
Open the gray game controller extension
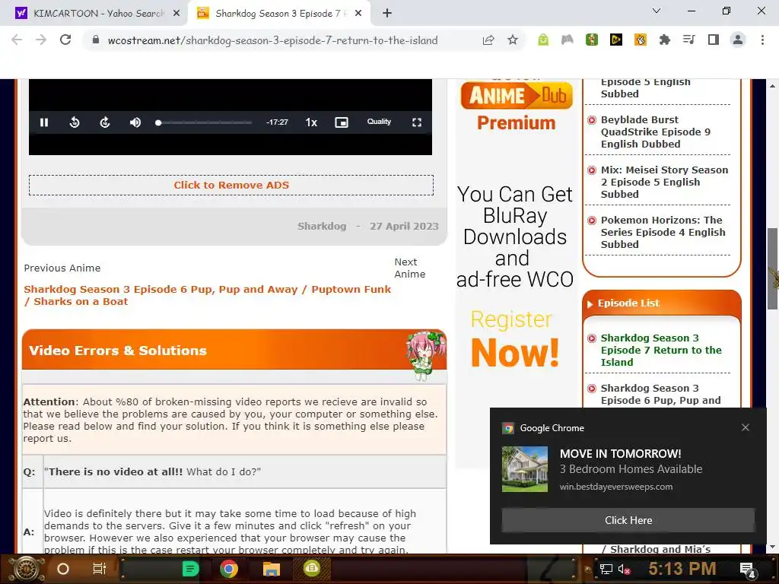pyautogui.click(x=567, y=40)
